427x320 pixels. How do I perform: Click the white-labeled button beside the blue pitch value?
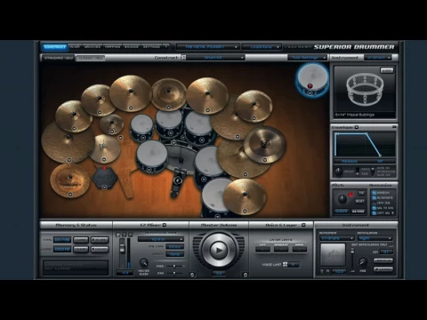tap(358, 212)
